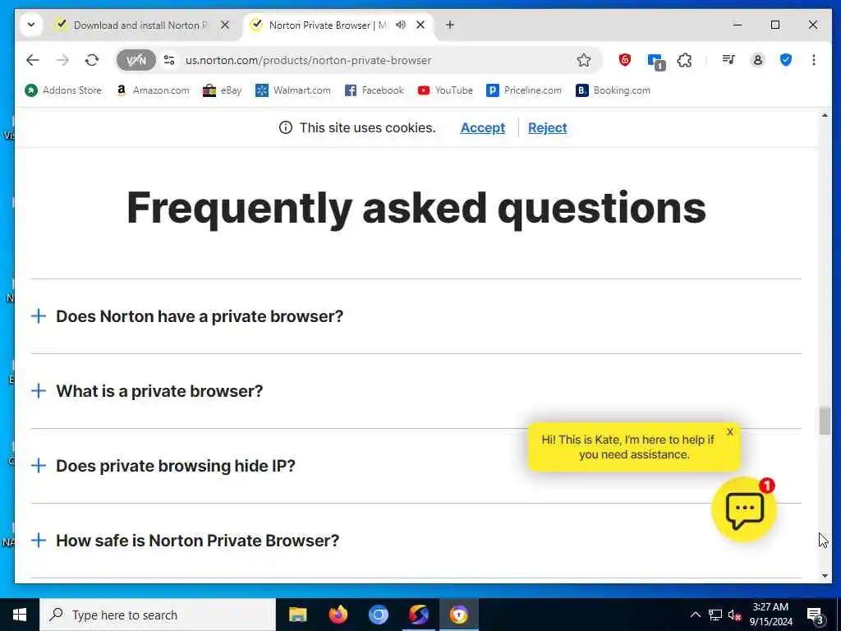
Task: Open Facebook bookmark
Action: 374,90
